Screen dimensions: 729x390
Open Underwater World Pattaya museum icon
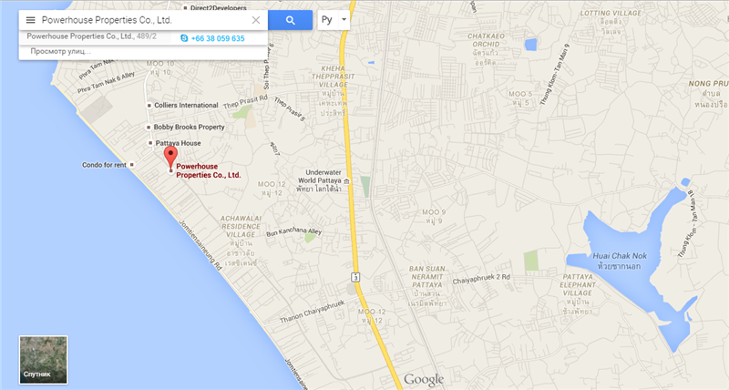(x=346, y=181)
